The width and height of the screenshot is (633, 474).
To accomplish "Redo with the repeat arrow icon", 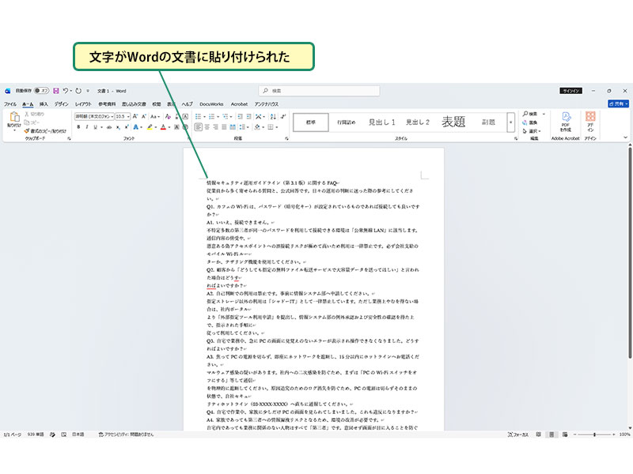I will click(78, 91).
